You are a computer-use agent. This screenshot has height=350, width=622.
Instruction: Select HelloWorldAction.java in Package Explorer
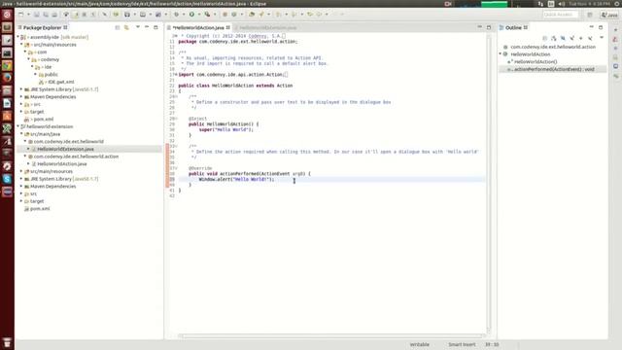[62, 163]
